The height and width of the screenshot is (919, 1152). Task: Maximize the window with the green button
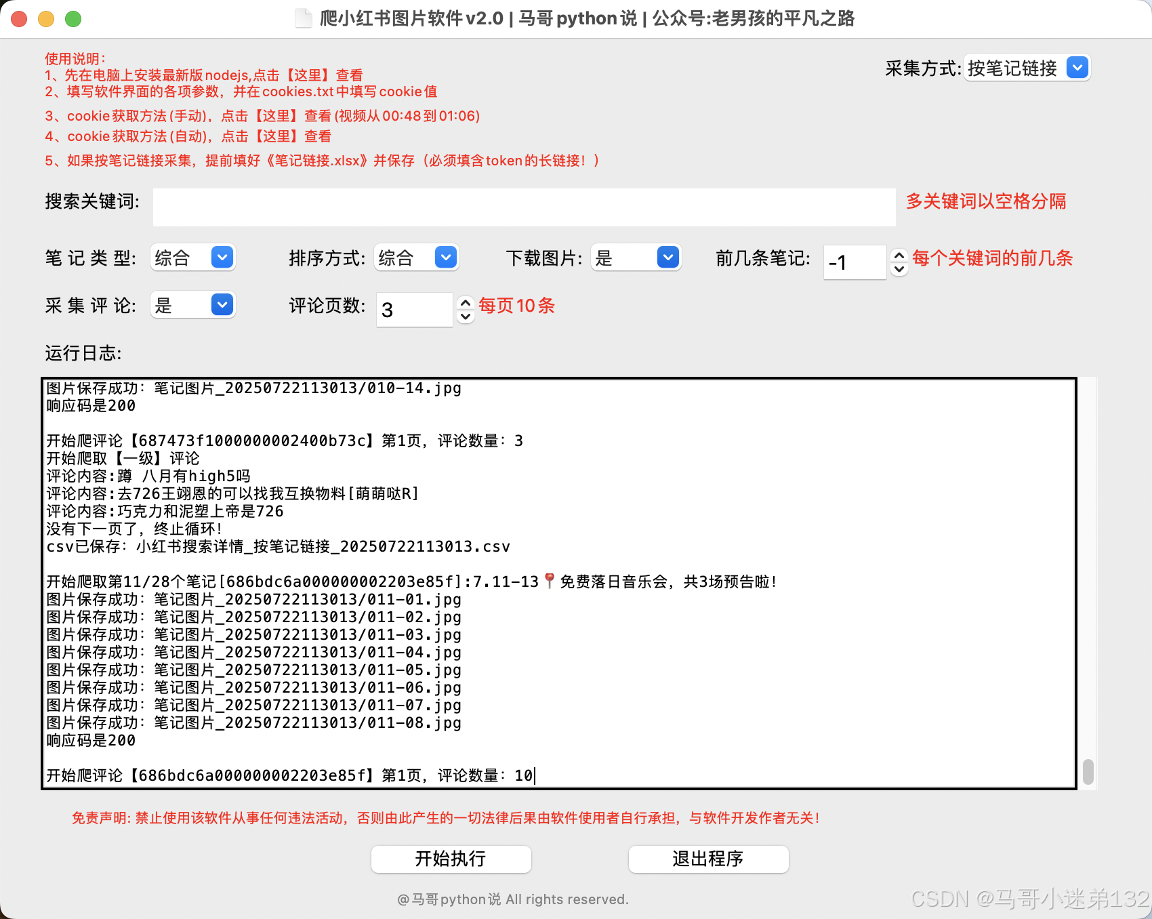[73, 19]
